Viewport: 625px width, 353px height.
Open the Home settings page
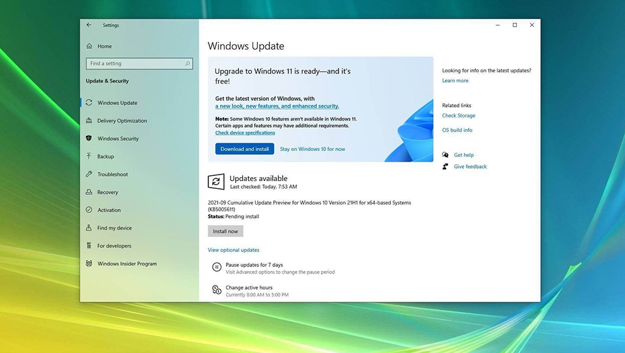pyautogui.click(x=104, y=46)
